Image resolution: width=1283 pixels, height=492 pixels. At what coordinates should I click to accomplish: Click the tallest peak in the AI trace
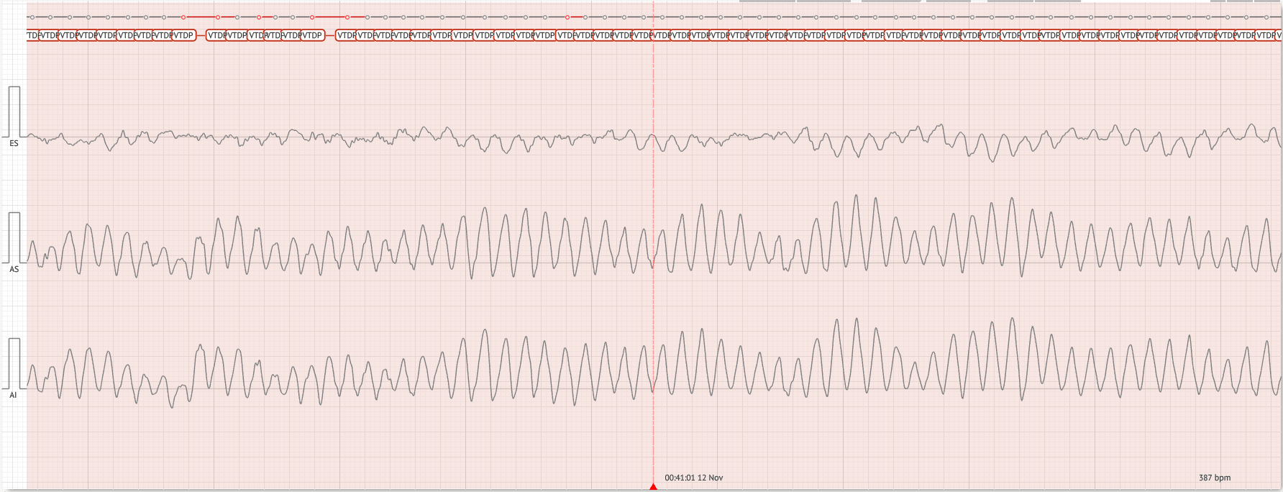1012,319
